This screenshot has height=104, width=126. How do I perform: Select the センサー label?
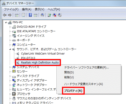point(22,71)
